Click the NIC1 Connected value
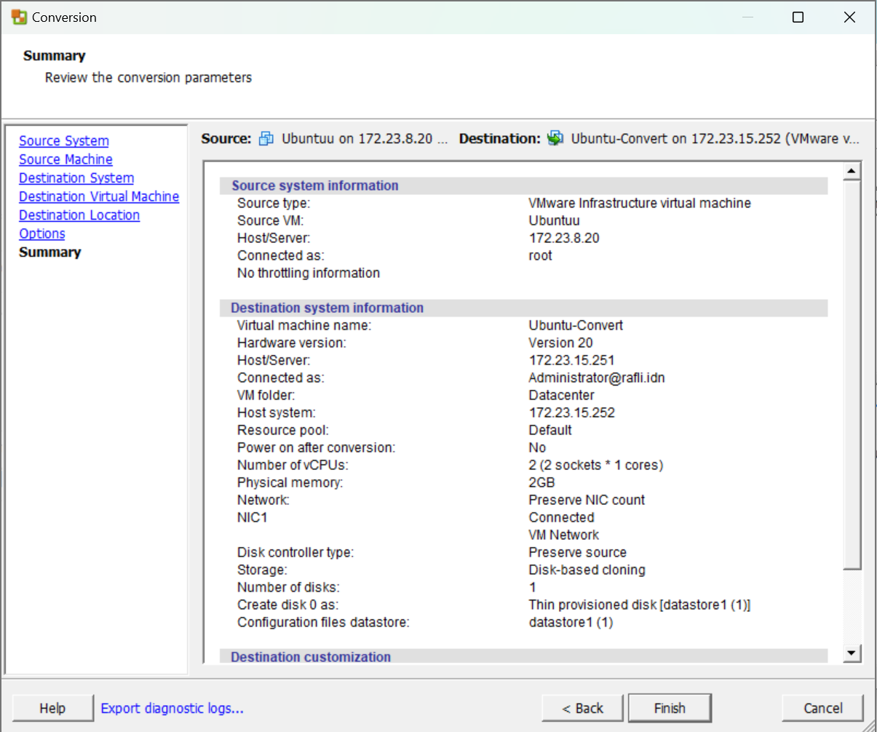This screenshot has width=877, height=732. click(x=561, y=517)
